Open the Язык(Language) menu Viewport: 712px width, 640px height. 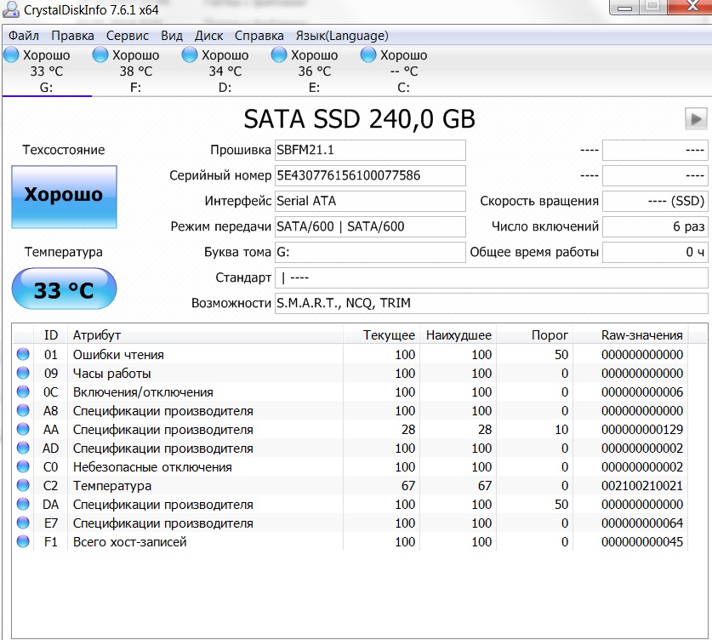[x=342, y=36]
